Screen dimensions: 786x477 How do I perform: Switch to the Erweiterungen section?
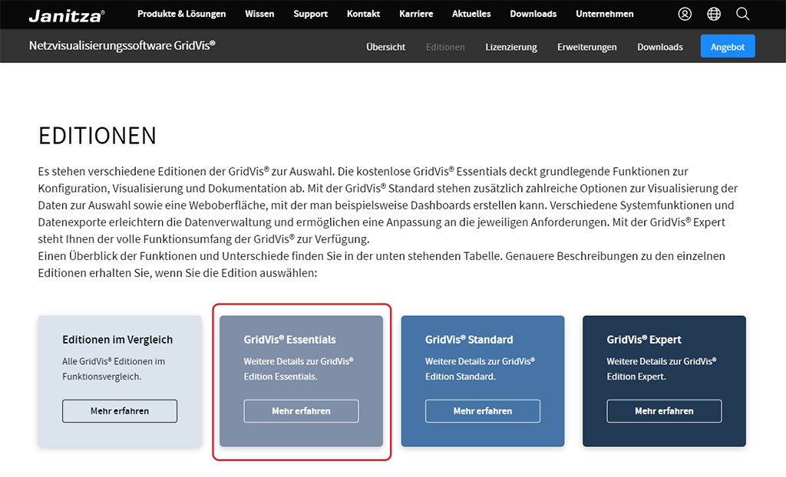pyautogui.click(x=587, y=47)
